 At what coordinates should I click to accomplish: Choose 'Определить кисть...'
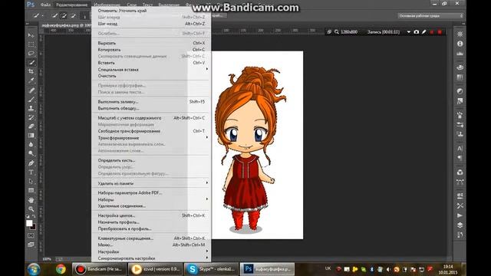[x=151, y=160]
